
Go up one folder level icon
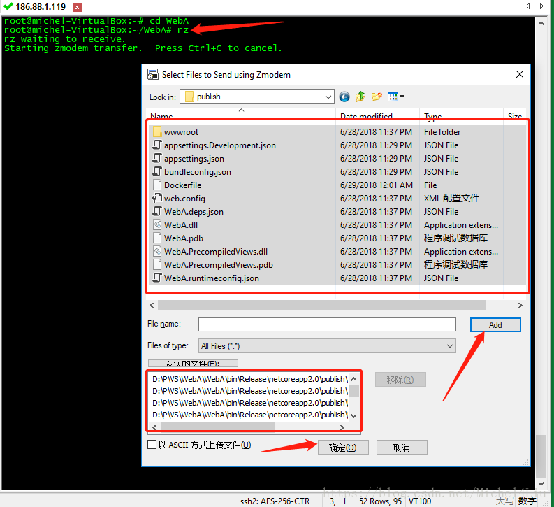pyautogui.click(x=360, y=97)
